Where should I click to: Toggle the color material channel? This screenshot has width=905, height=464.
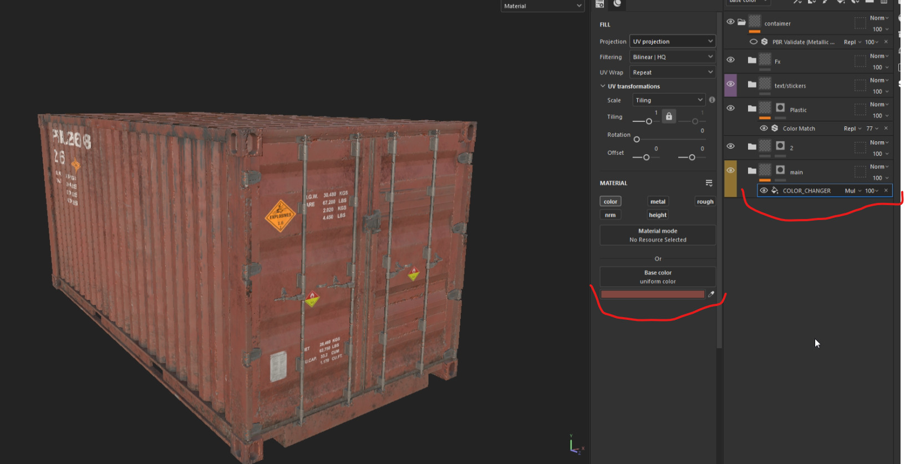[x=611, y=201]
